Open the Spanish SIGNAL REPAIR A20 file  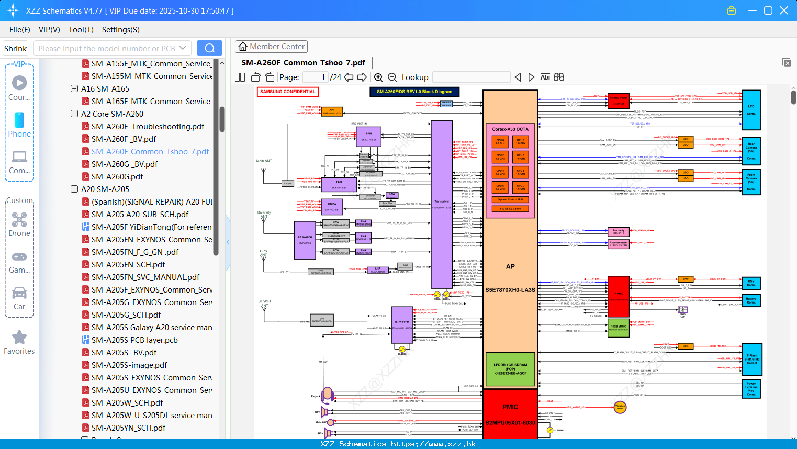click(147, 202)
